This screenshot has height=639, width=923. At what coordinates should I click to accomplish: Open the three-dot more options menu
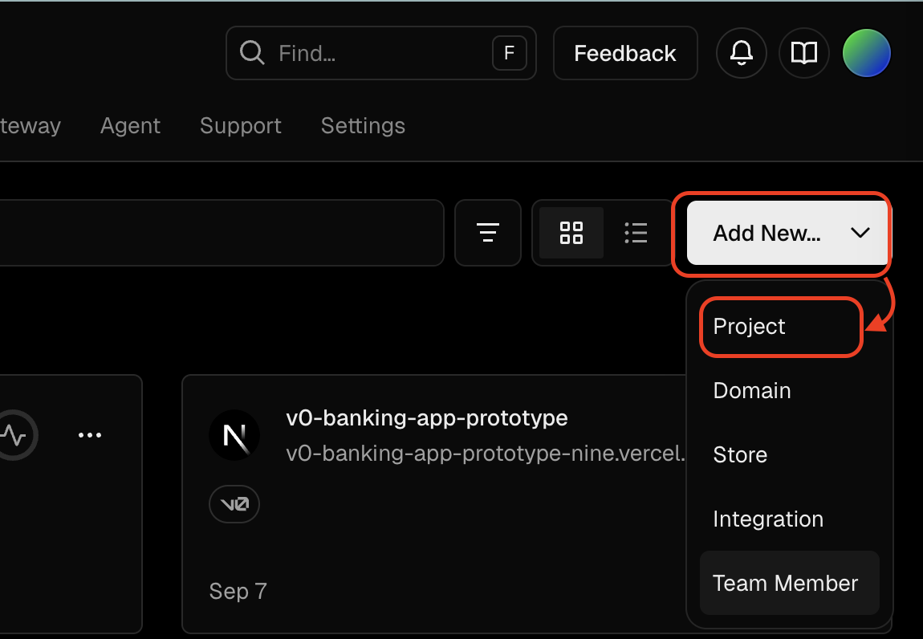(x=90, y=435)
